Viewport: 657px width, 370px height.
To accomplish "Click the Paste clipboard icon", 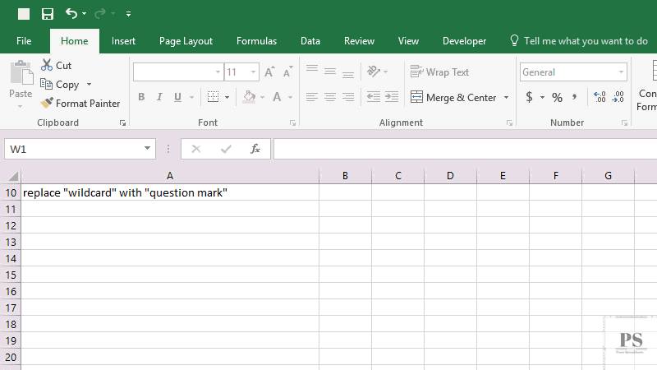I will pyautogui.click(x=21, y=72).
